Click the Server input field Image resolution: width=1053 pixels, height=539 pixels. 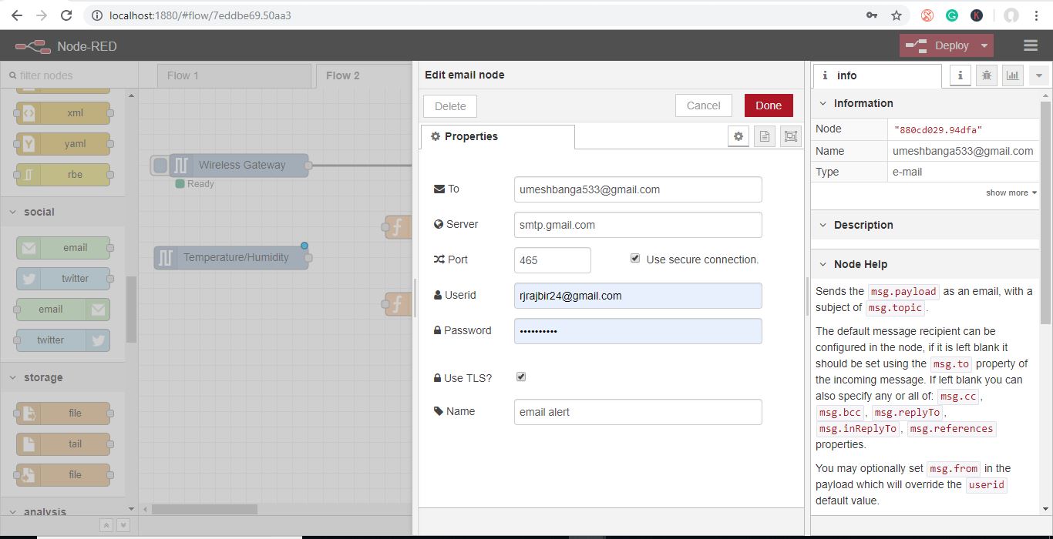tap(638, 225)
